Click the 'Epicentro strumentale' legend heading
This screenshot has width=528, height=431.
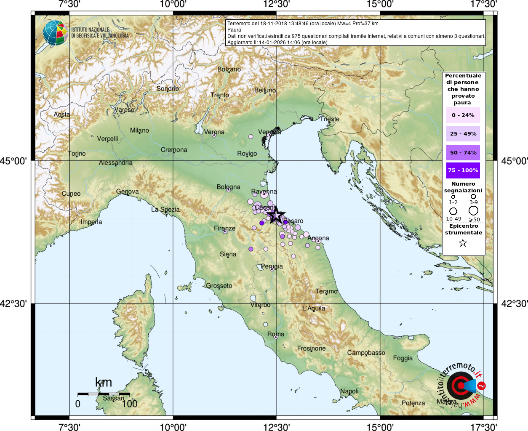pos(464,229)
